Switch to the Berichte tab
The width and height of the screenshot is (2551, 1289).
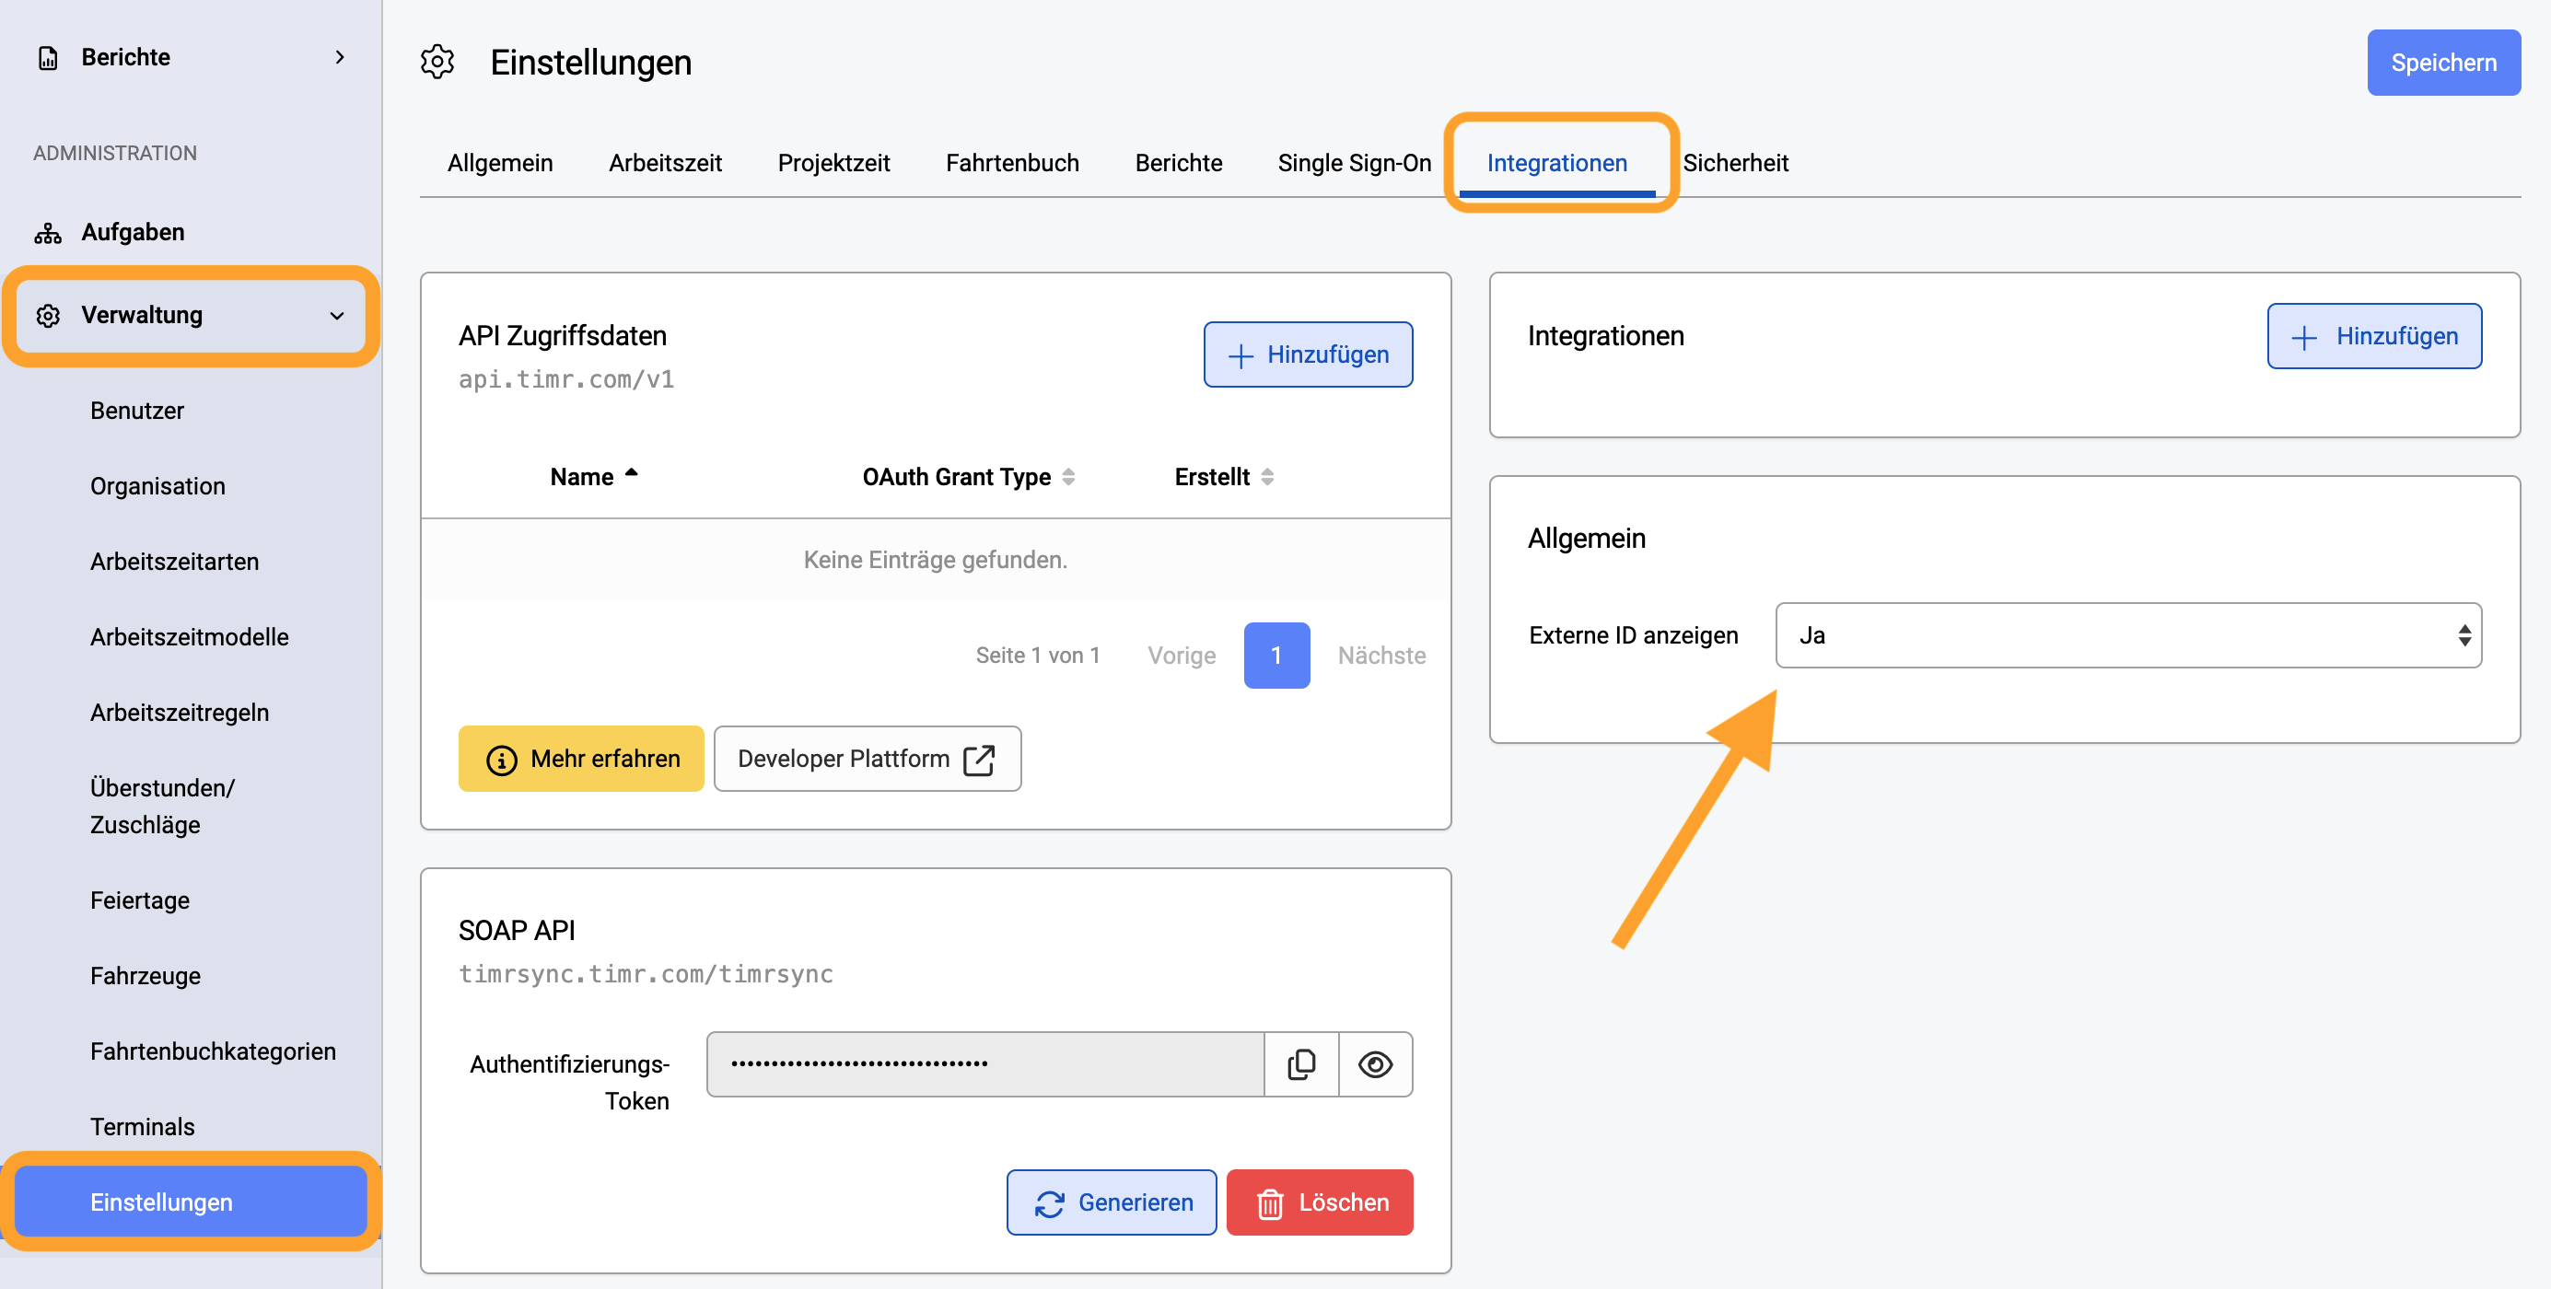1178,162
